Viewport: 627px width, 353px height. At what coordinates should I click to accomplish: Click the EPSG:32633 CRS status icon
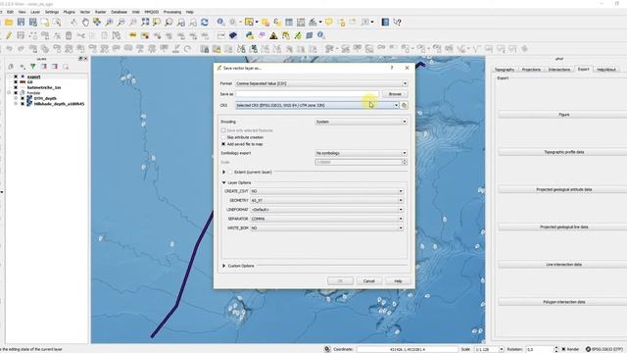coord(605,349)
